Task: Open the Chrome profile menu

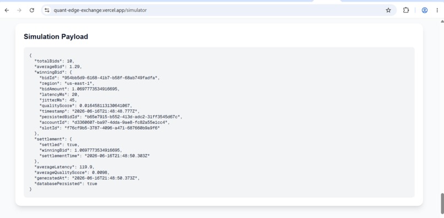Action: (x=425, y=10)
